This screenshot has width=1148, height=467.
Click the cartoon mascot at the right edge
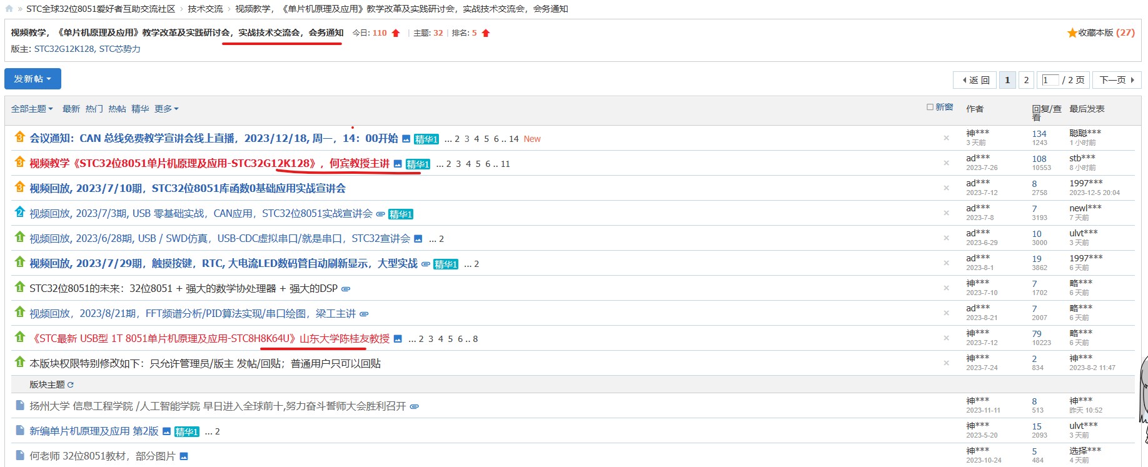pos(1144,400)
